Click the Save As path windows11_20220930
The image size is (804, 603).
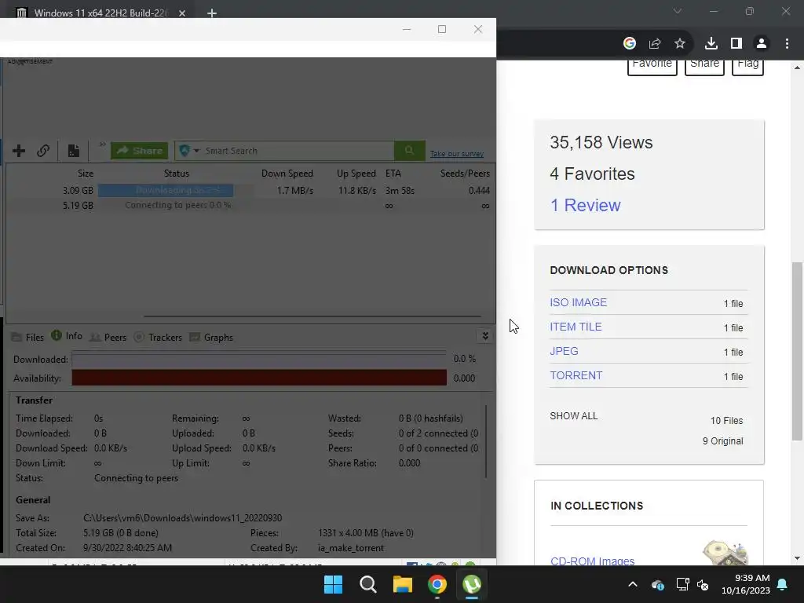[182, 518]
